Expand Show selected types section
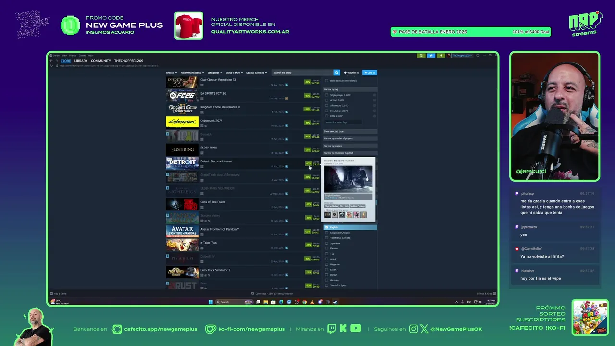Image resolution: width=615 pixels, height=346 pixels. click(x=350, y=131)
